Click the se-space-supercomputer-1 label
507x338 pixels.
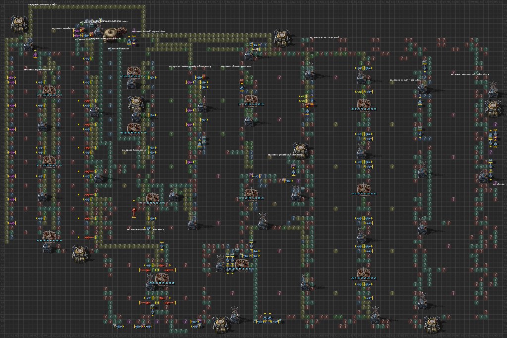[39, 69]
